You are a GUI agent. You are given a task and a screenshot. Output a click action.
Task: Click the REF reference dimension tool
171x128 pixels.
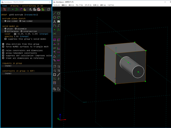coord(59,60)
